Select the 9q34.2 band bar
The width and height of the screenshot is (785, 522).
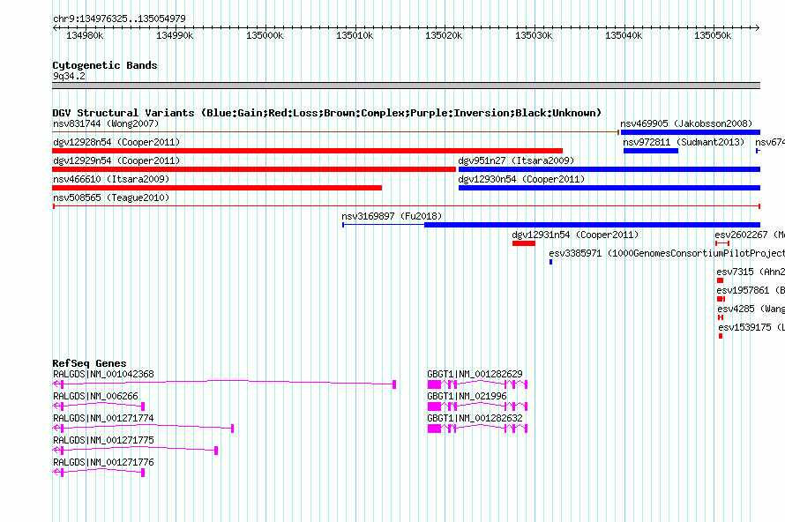pos(406,86)
